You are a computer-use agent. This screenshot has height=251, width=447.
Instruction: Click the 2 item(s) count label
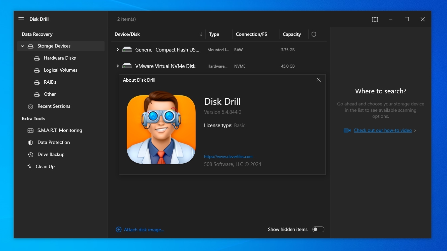(126, 19)
